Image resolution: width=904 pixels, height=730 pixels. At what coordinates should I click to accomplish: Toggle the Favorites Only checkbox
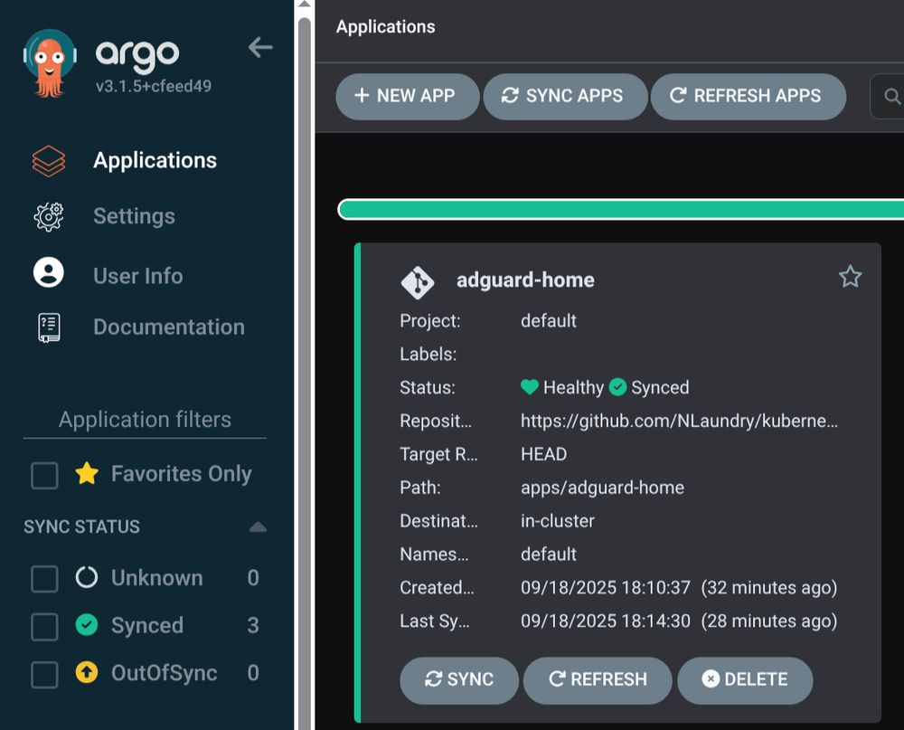pyautogui.click(x=44, y=476)
